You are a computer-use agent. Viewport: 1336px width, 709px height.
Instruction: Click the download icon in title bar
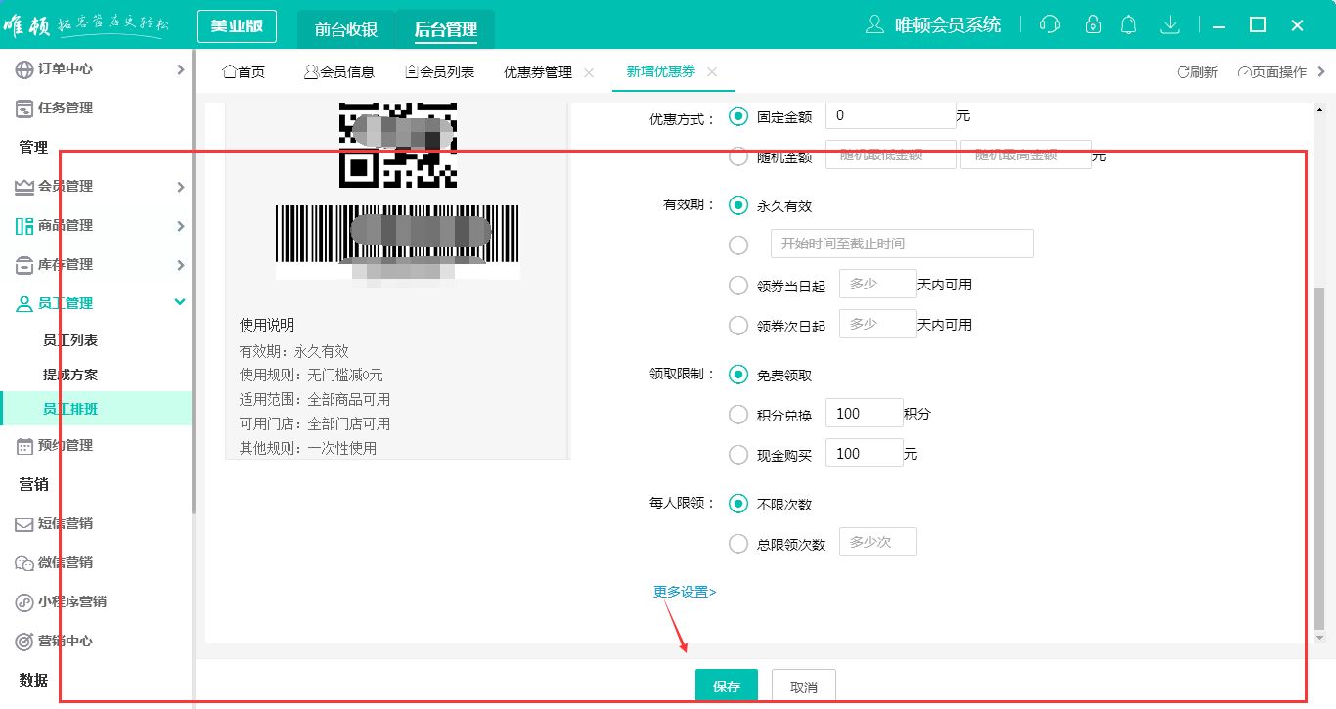point(1169,25)
